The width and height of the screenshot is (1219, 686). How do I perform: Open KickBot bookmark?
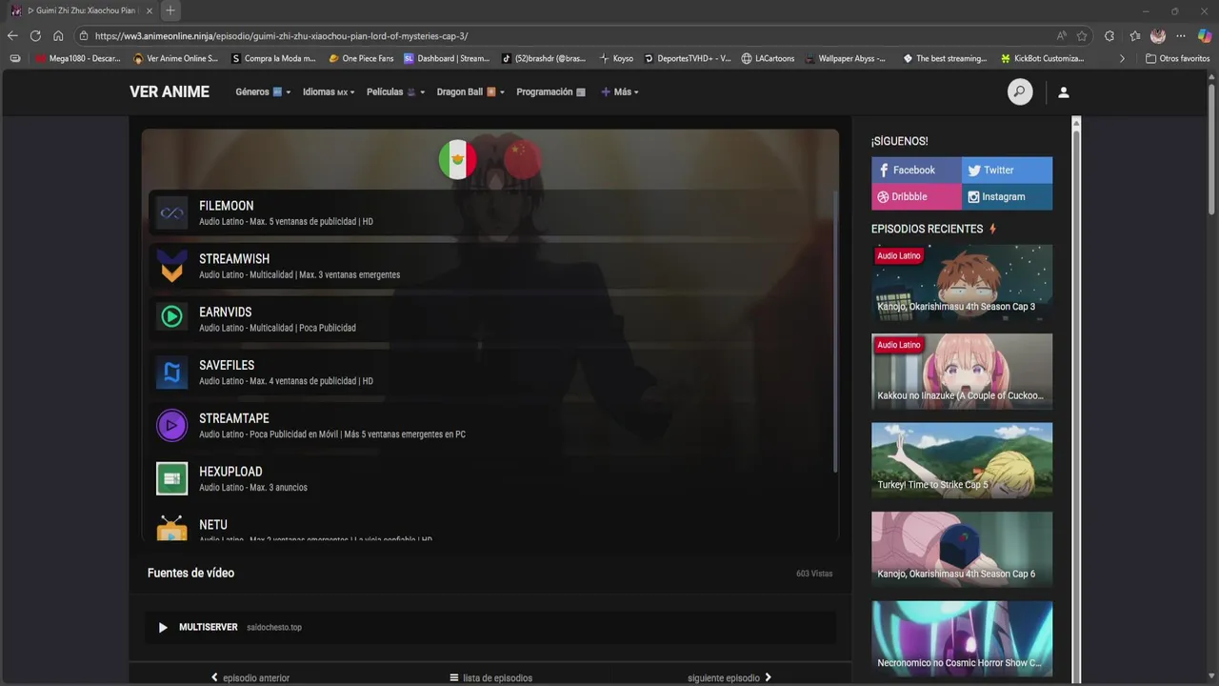pos(1043,58)
